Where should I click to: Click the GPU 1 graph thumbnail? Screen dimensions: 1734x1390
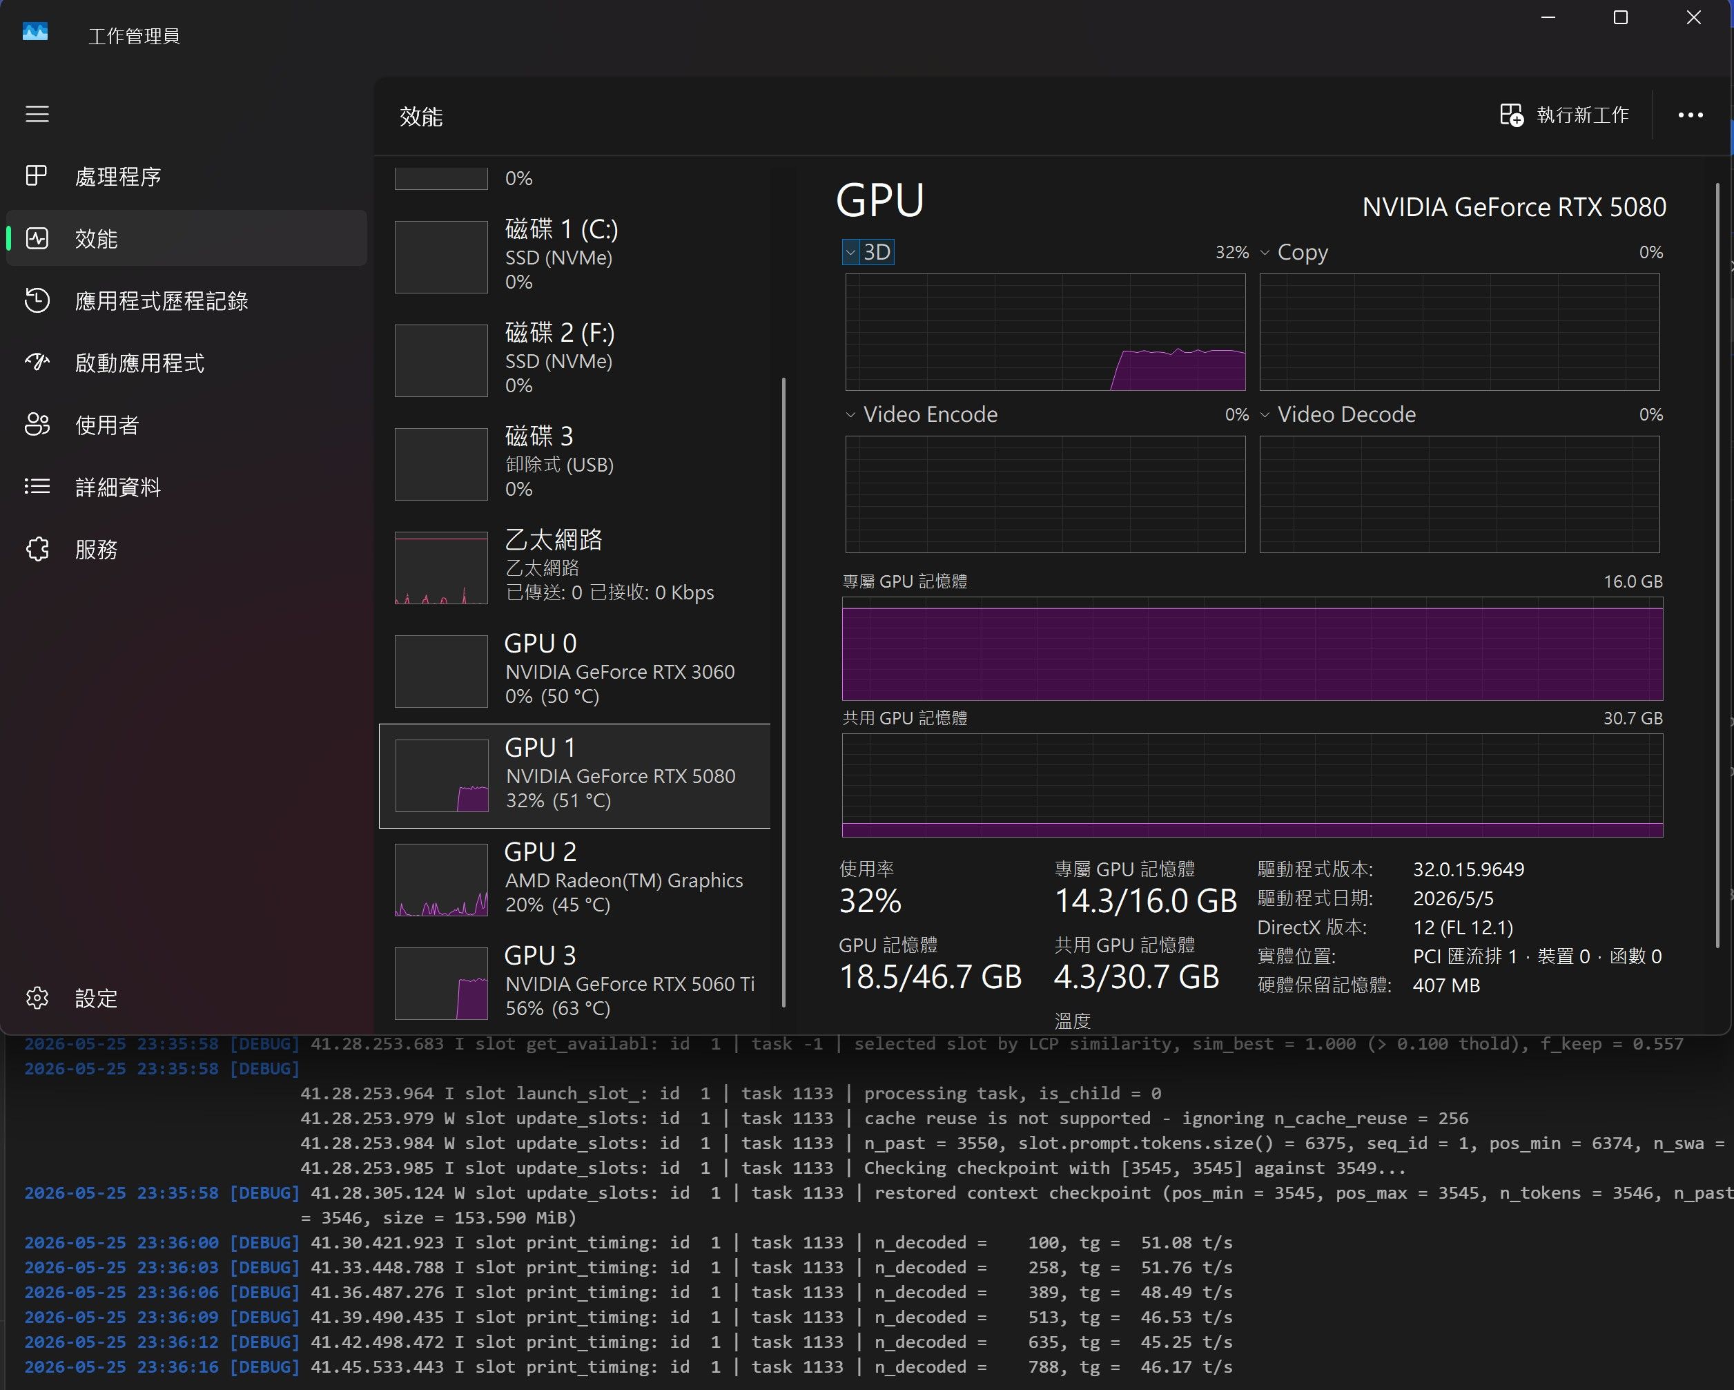[x=442, y=775]
